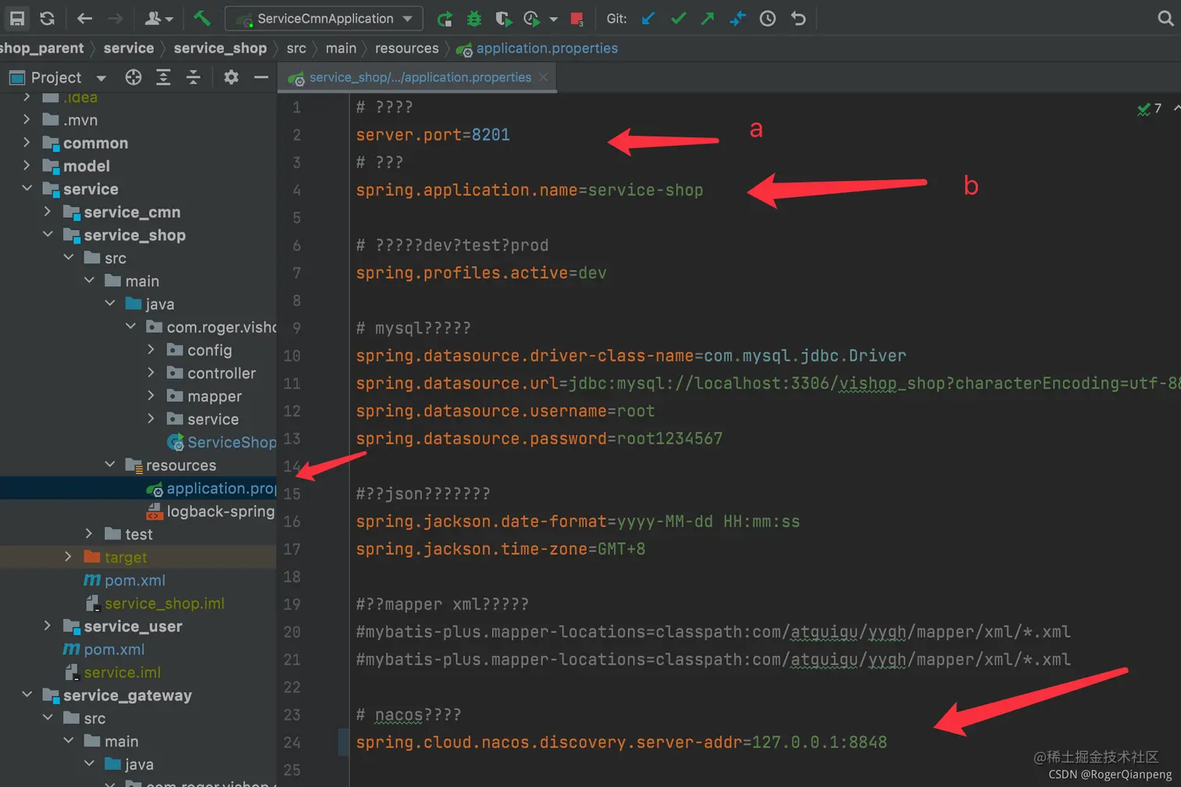The height and width of the screenshot is (787, 1181).
Task: Click line number 16 in gutter
Action: coord(291,521)
